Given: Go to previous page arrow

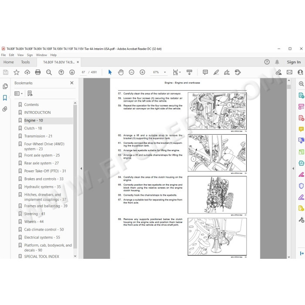Looking at the screenshot, I should [61, 72].
